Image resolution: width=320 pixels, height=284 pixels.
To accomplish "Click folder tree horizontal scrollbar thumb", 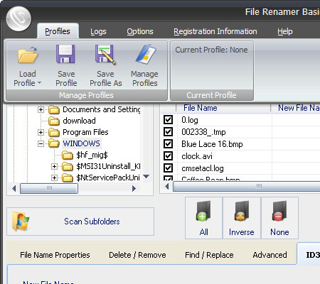I will 49,188.
